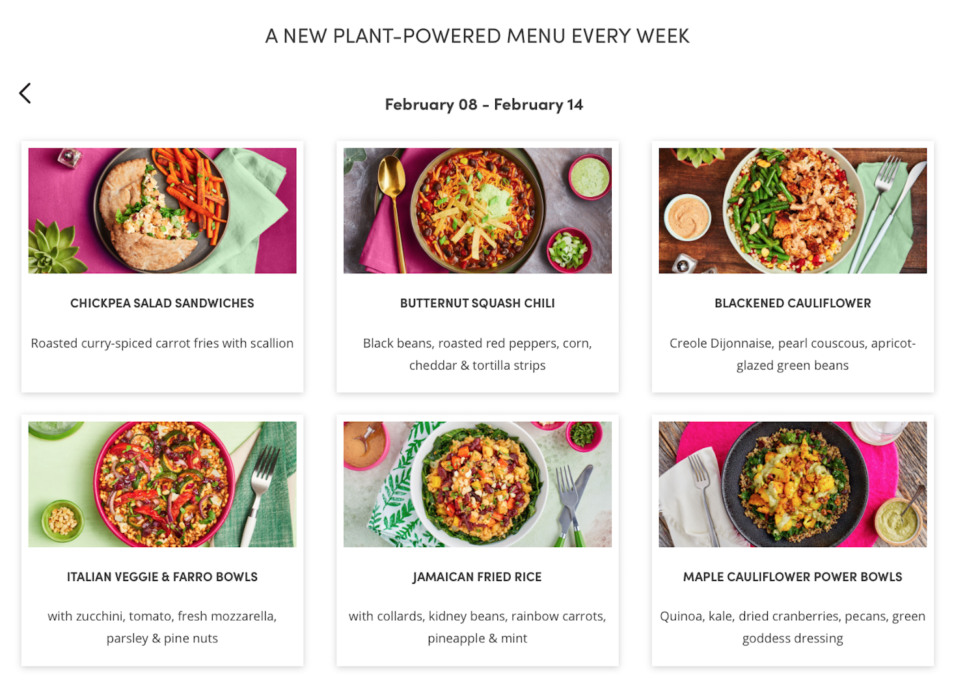Open the Jamaican Fried Rice title
954x680 pixels.
(477, 577)
